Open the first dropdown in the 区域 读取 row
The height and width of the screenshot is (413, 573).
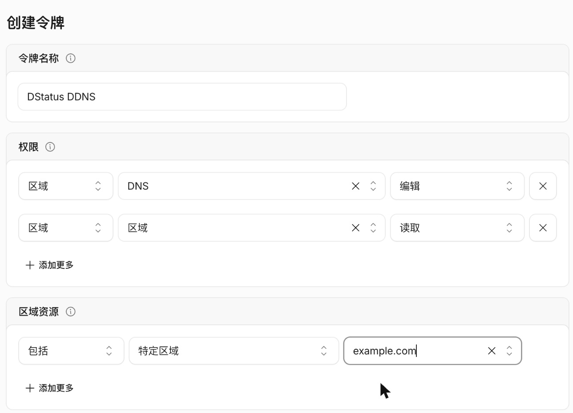tap(66, 228)
